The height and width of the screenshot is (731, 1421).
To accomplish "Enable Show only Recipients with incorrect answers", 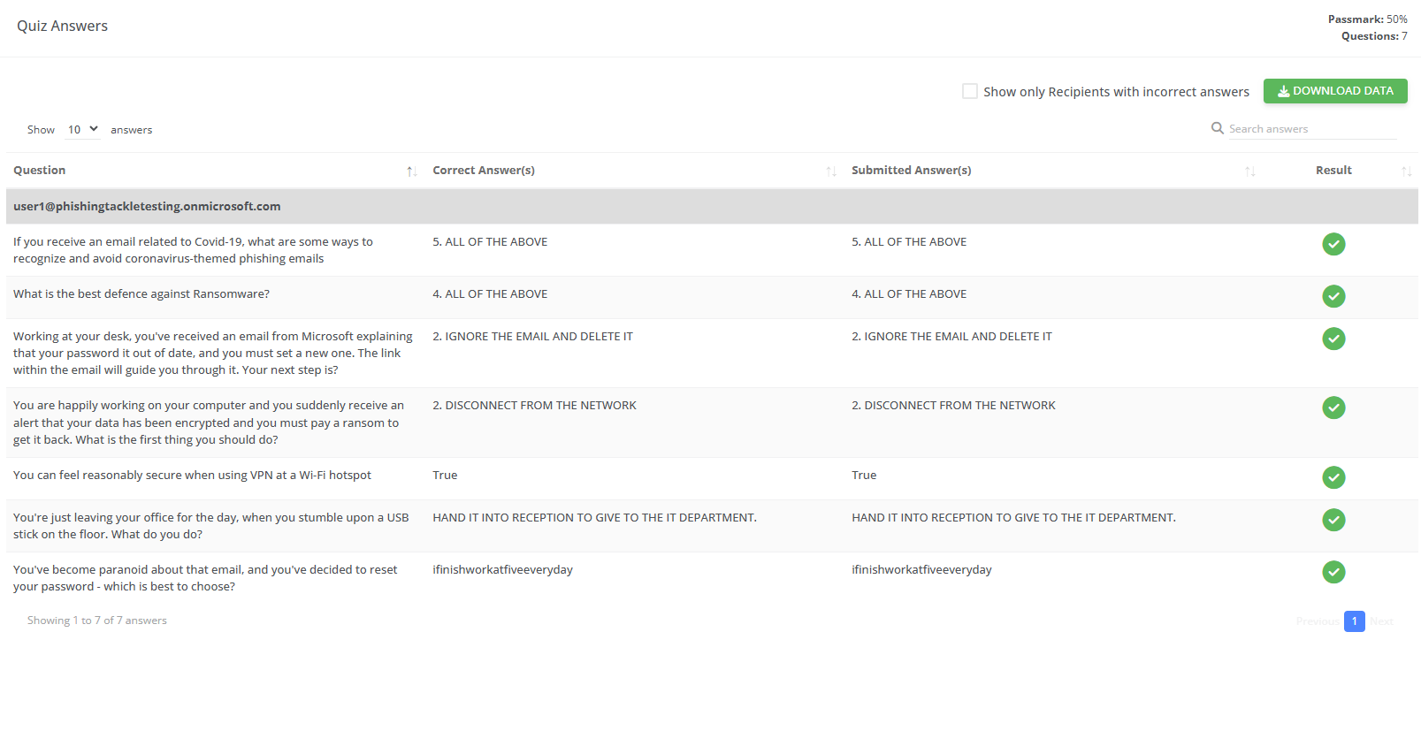I will (970, 91).
